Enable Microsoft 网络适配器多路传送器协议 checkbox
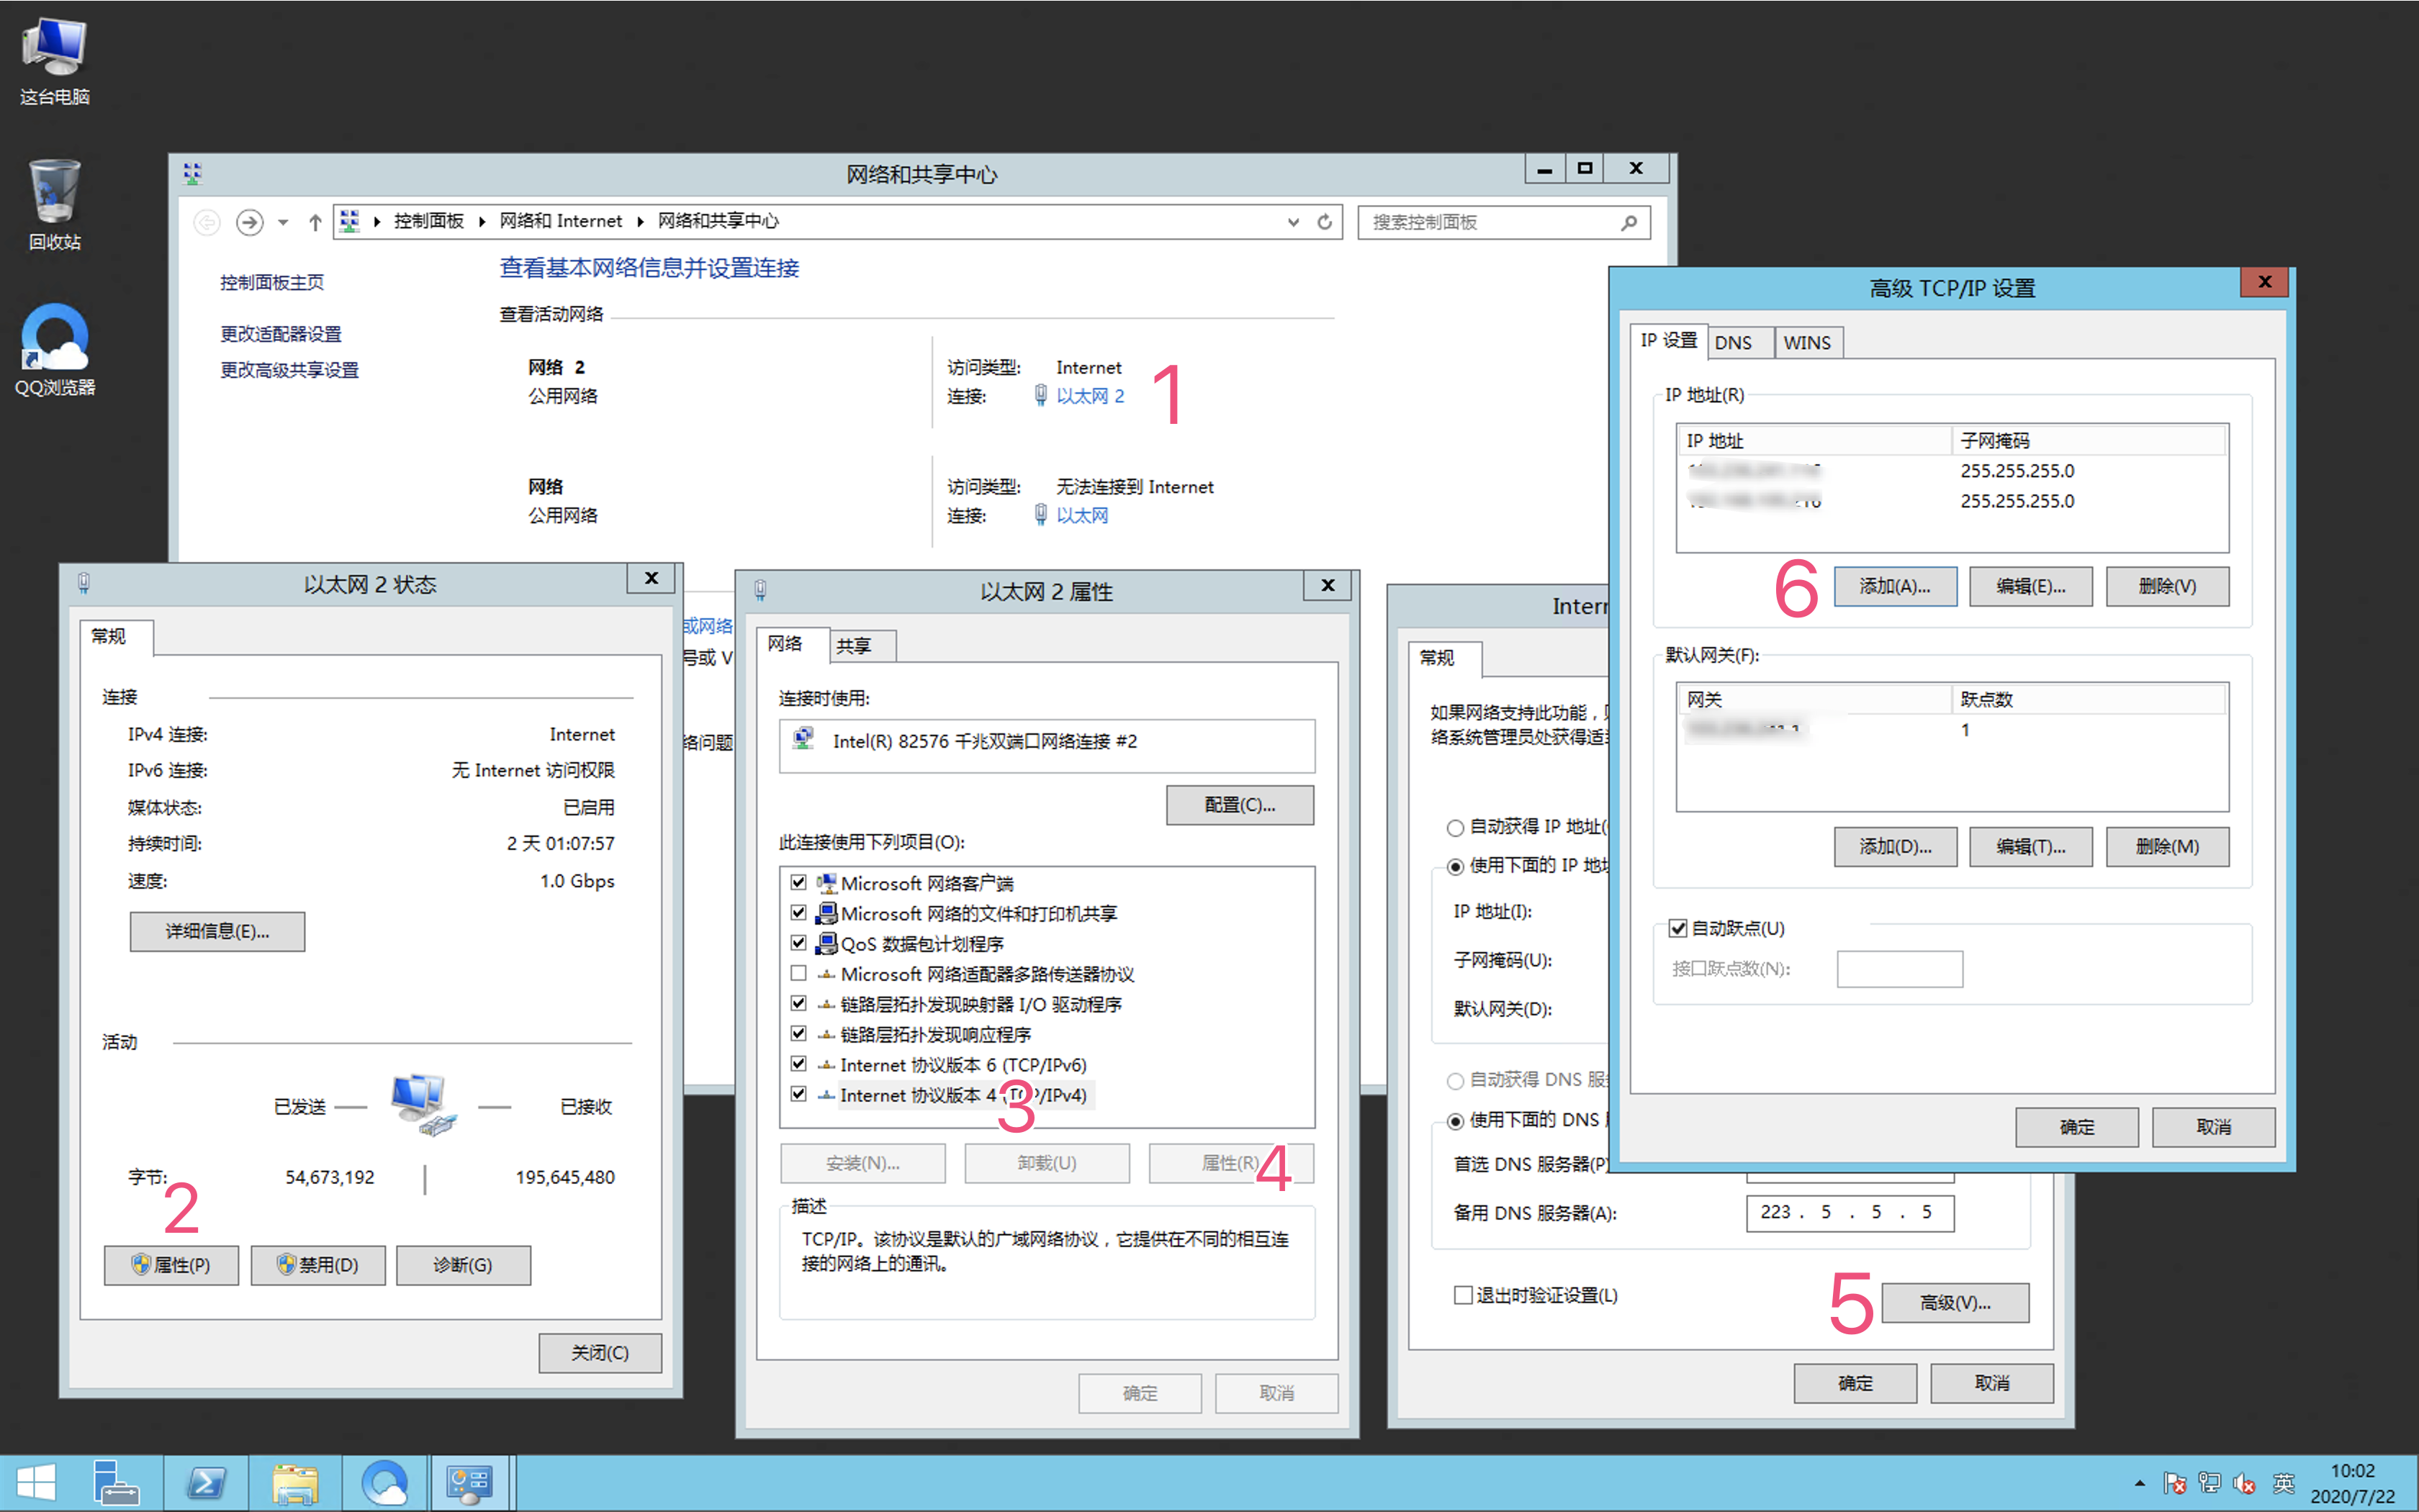 tap(798, 974)
